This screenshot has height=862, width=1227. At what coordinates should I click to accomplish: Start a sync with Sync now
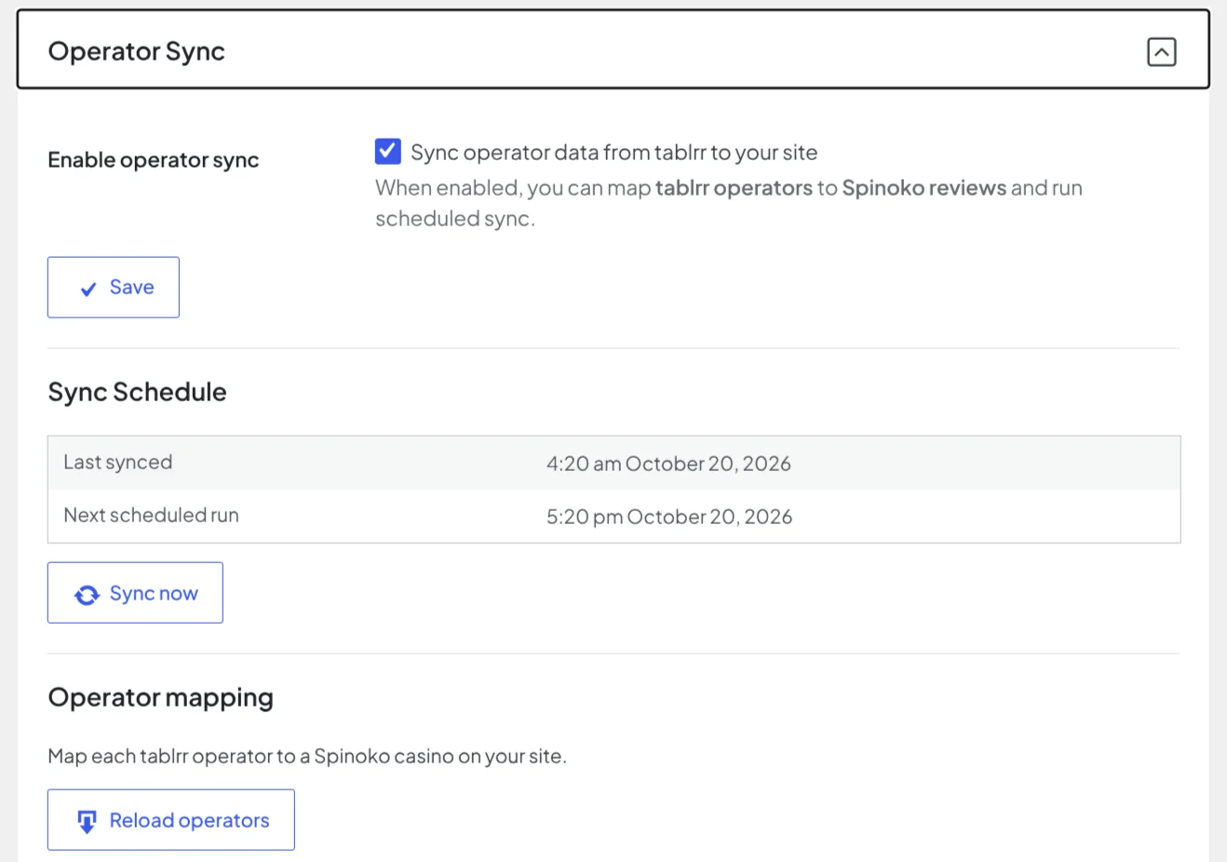pyautogui.click(x=135, y=592)
